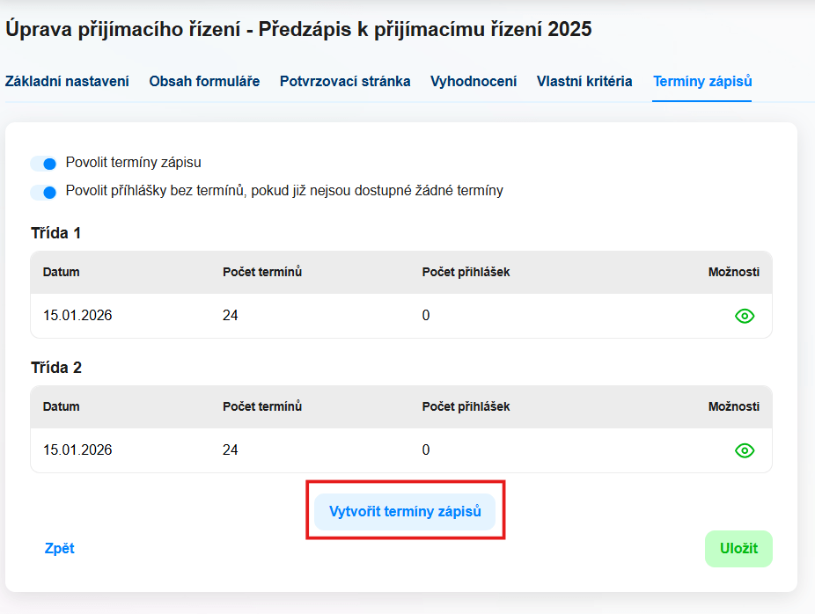Switch to the Obsah formuláře tab
The image size is (815, 614).
204,82
